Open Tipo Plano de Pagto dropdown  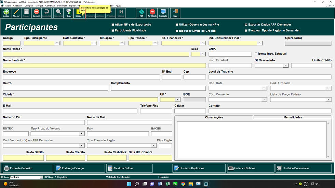[153, 145]
